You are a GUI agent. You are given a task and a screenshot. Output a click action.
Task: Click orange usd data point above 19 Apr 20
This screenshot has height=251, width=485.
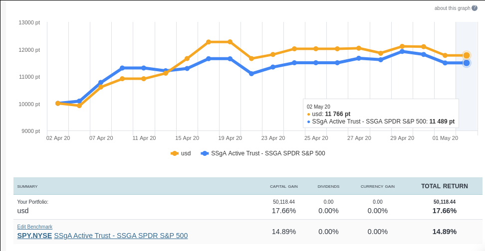[x=230, y=42]
